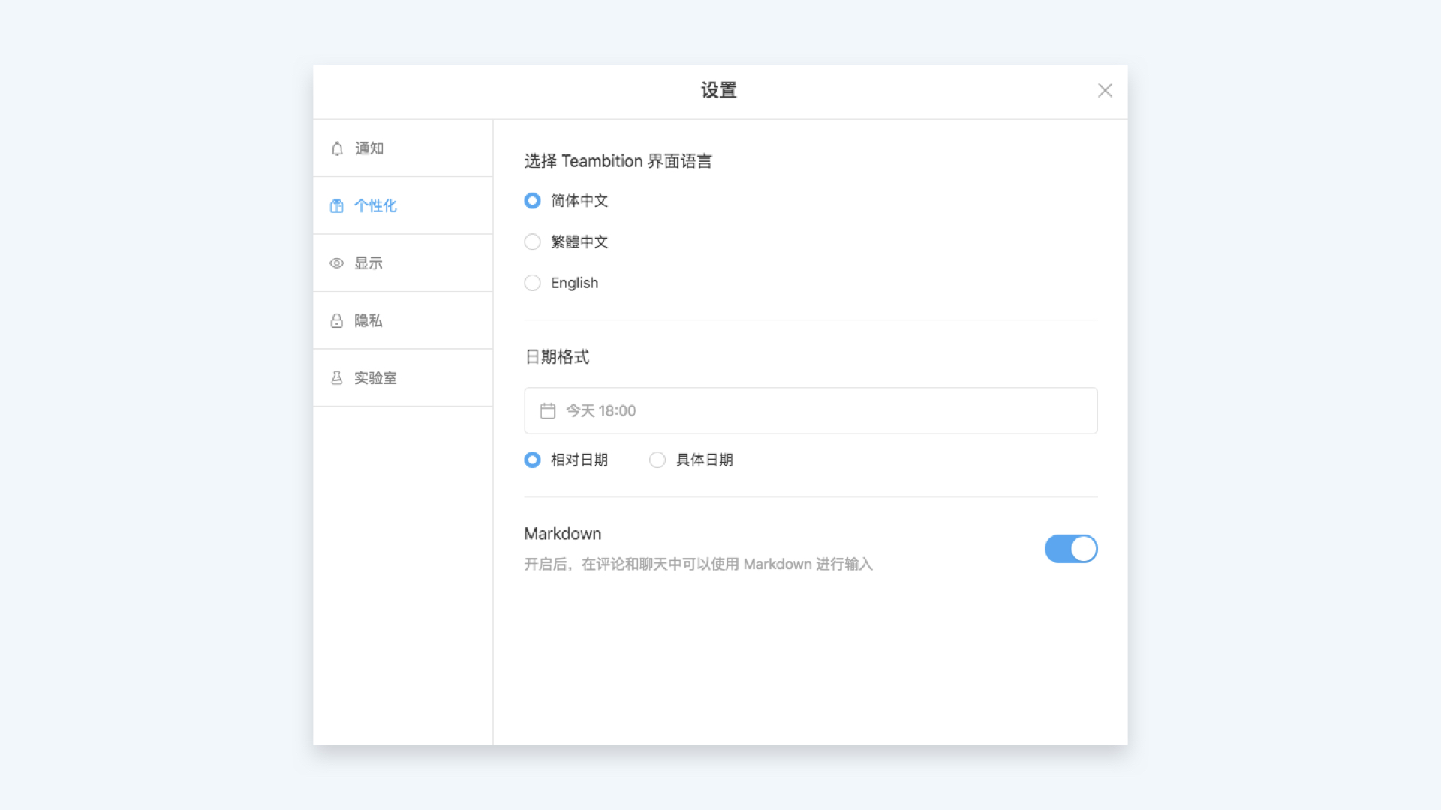Screen dimensions: 1441x810
Task: Open the 通知 settings tab
Action: 403,148
